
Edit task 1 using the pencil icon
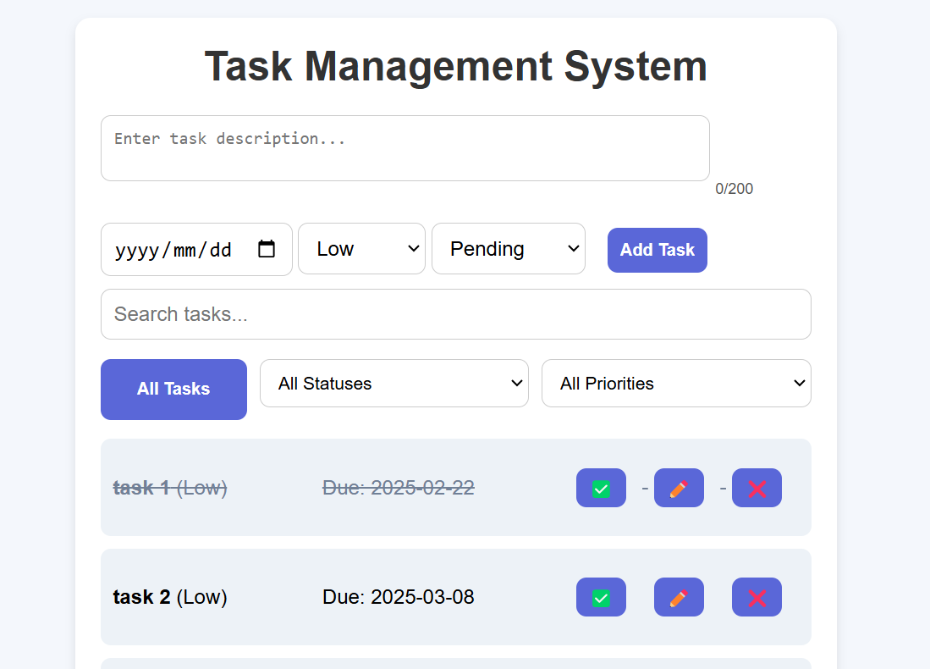679,488
